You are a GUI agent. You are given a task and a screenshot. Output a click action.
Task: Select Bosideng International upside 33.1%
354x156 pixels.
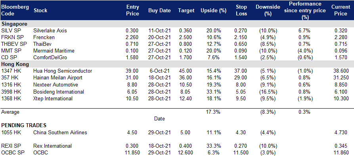[x=213, y=92]
